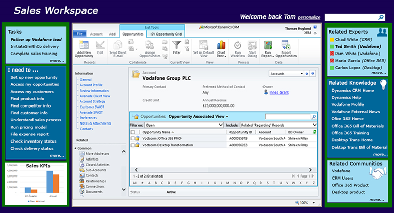Click the search box beside Welcome back Tom
Viewport: 394px width, 213px height.
pos(356,17)
